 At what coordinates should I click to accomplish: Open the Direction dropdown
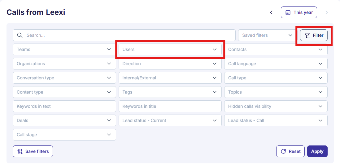pos(170,64)
